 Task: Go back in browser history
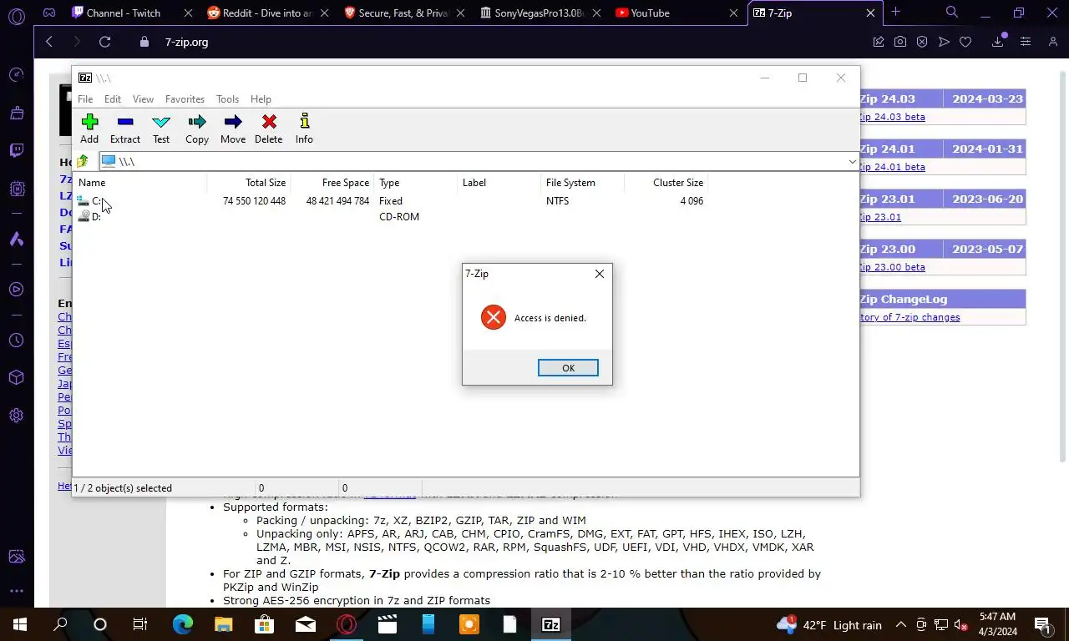tap(49, 42)
